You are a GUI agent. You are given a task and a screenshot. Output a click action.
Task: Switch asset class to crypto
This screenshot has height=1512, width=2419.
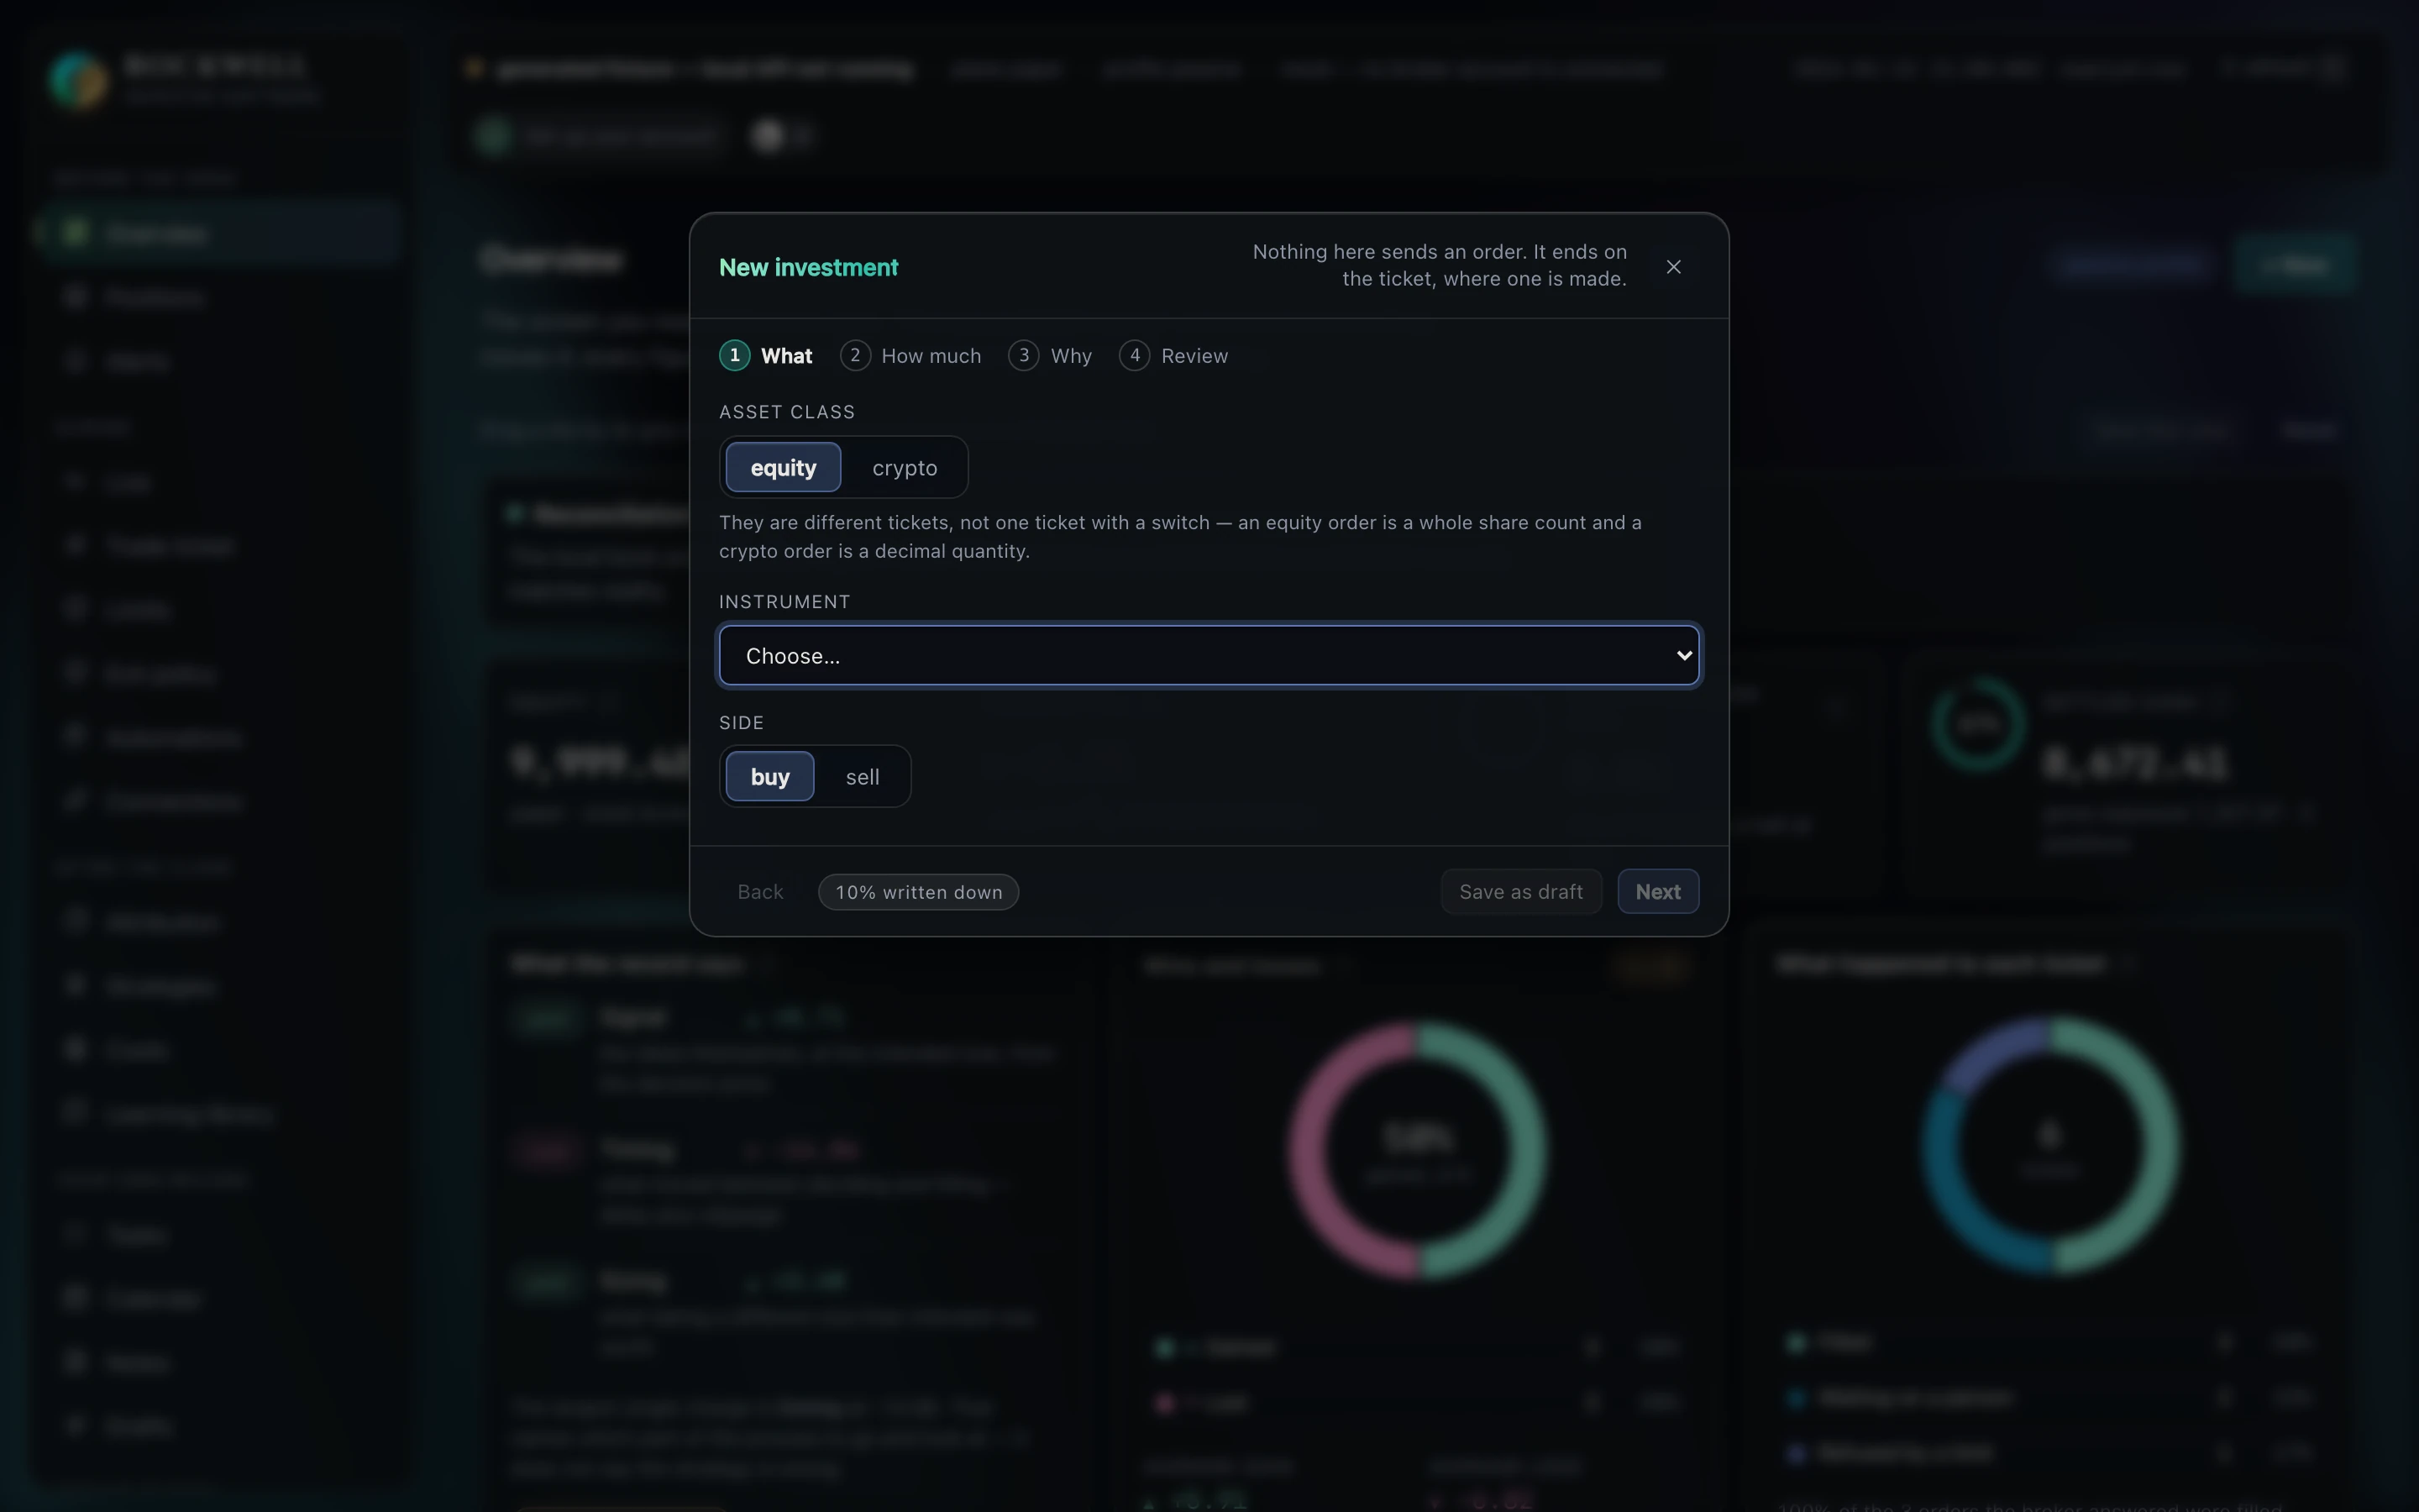point(904,467)
